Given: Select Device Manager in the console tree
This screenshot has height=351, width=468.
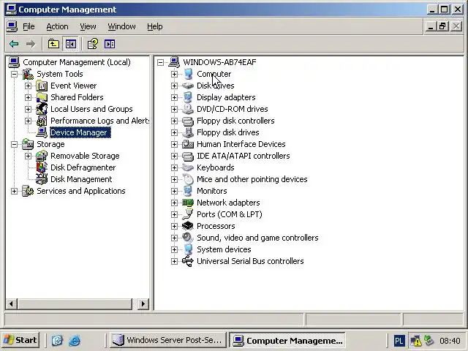Looking at the screenshot, I should tap(79, 132).
